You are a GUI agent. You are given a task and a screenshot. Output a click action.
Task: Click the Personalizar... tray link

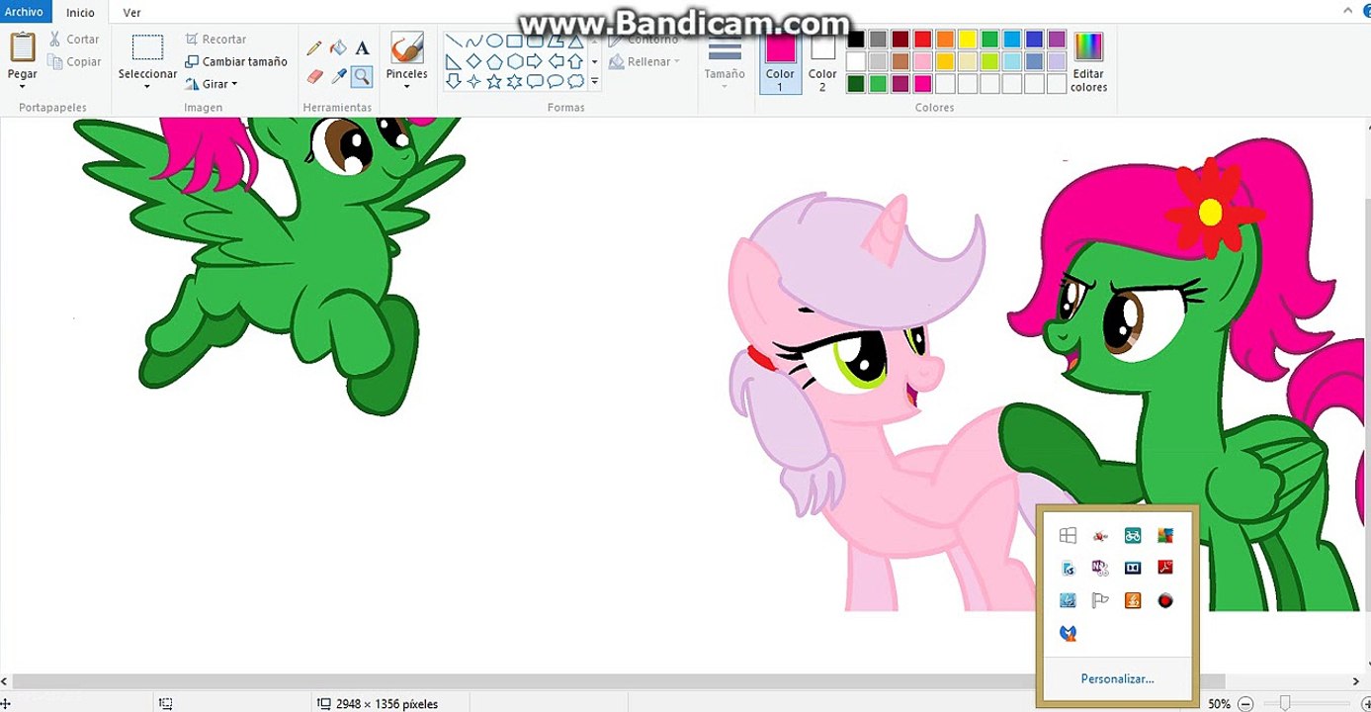click(1117, 679)
